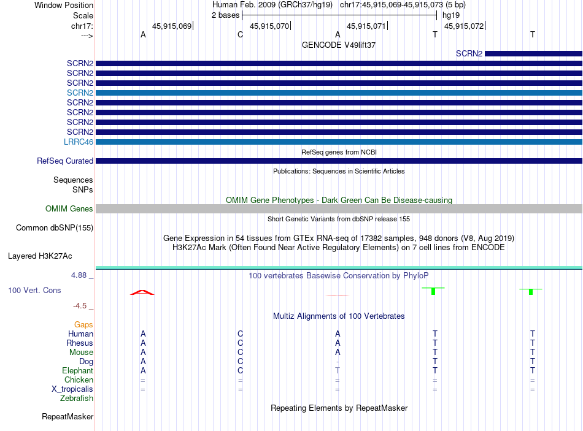Click the 45,915,069 position marker
Screen dimensions: 583x431
172,26
